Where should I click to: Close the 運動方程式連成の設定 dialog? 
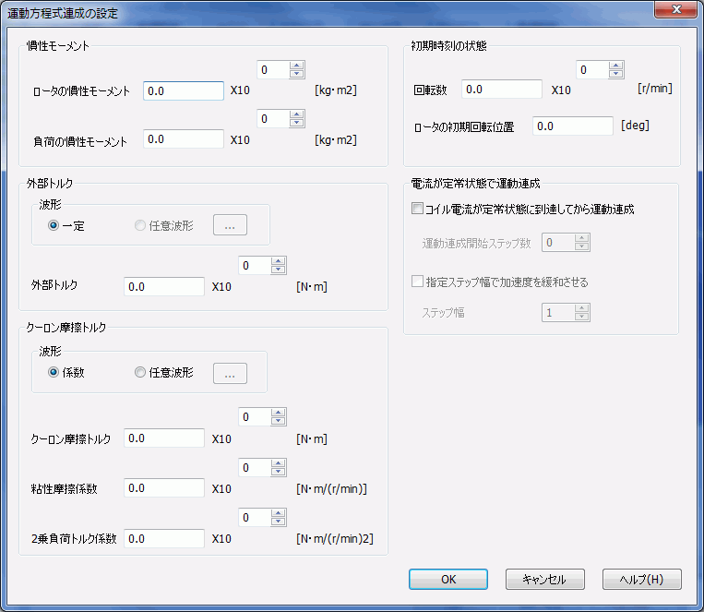point(676,10)
